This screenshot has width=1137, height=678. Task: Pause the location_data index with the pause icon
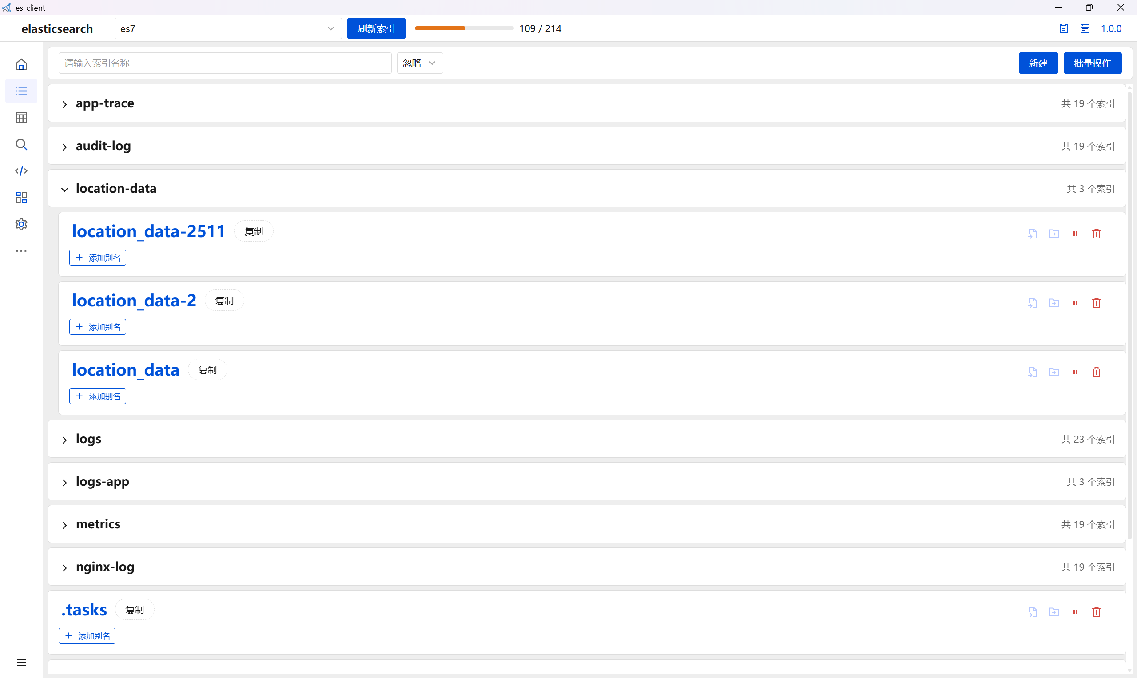[1075, 372]
